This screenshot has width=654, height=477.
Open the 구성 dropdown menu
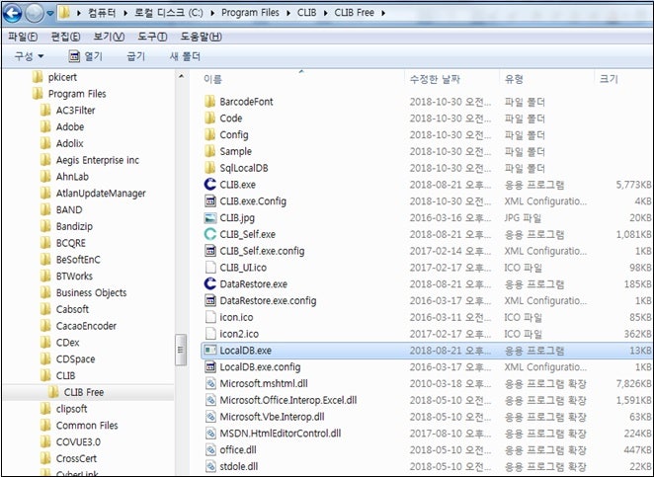click(x=30, y=56)
